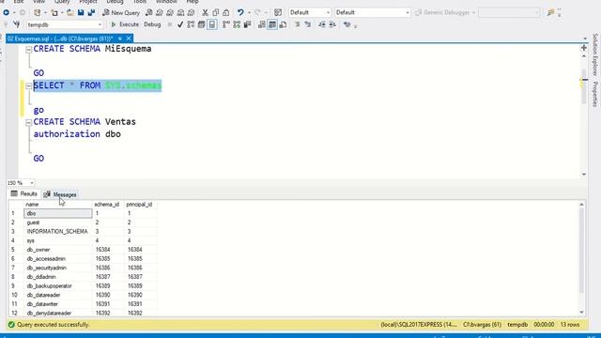This screenshot has height=338, width=601.
Task: Open the Properties side tab
Action: pos(594,94)
